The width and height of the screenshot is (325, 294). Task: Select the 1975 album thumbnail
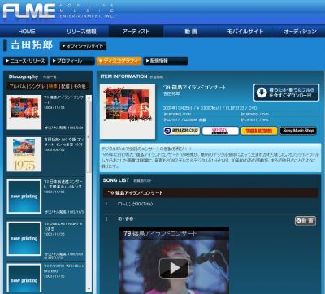coord(24,154)
